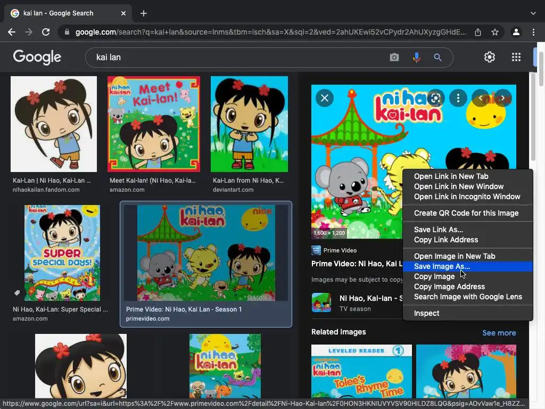Screen dimensions: 545x409
Task: Open the Chrome profile icon
Action: click(x=516, y=32)
